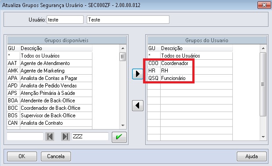This screenshot has width=272, height=166.
Task: Click the Cancela button
Action: (x=56, y=156)
